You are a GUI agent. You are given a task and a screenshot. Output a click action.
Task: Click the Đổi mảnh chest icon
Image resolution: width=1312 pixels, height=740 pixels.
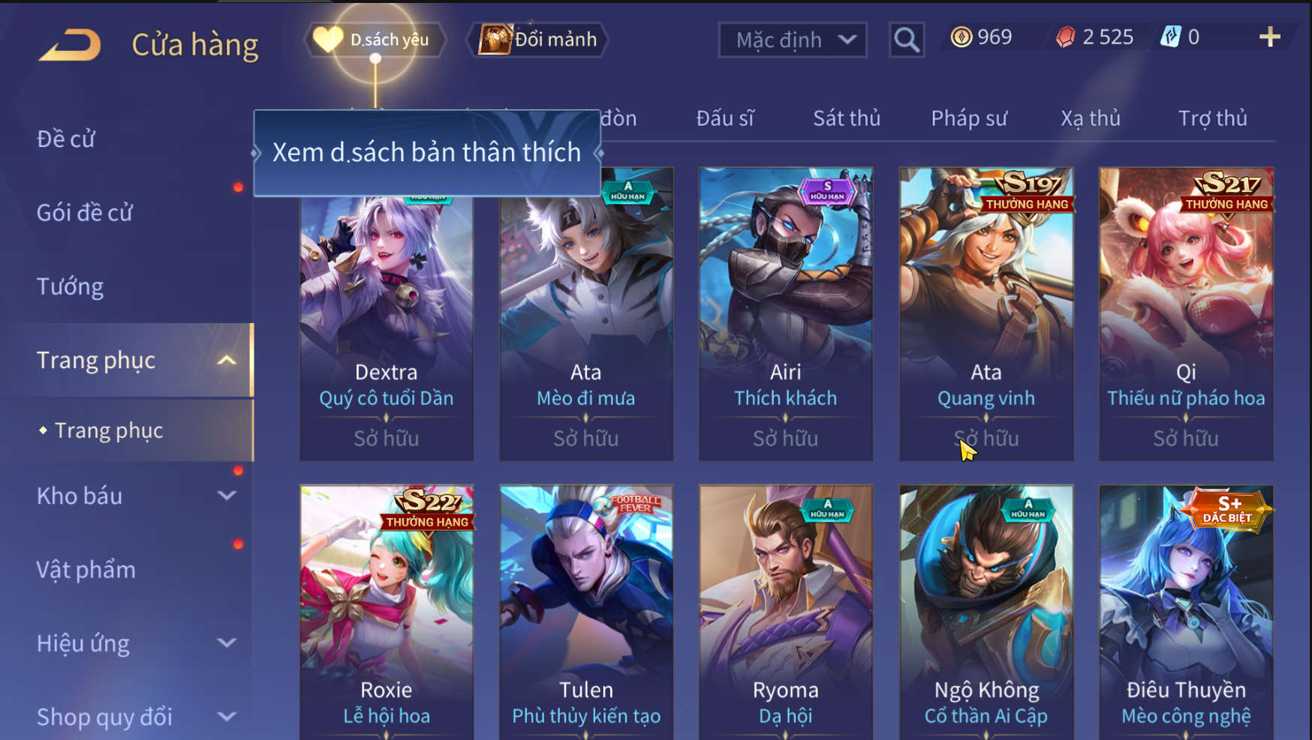(x=495, y=39)
